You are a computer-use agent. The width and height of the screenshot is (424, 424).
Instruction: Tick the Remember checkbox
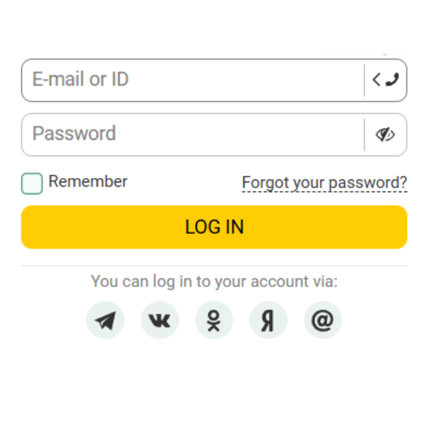(32, 183)
